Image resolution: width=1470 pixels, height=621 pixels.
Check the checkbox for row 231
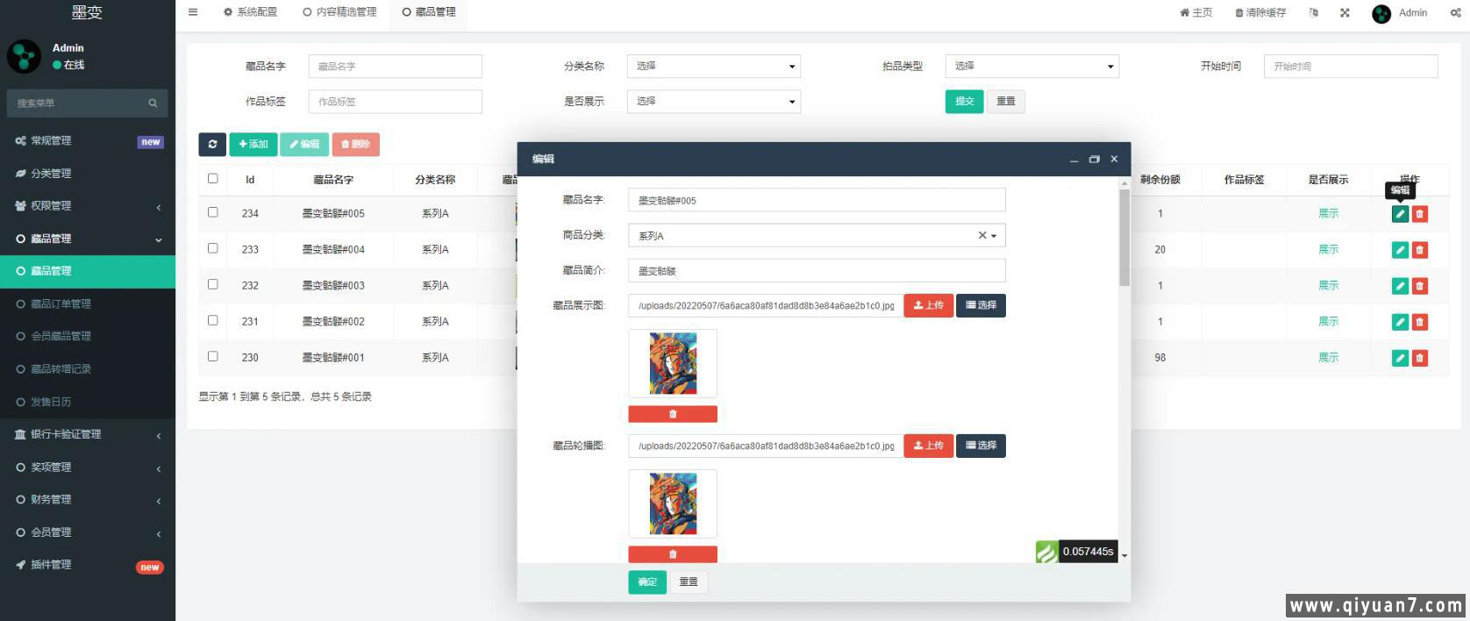(213, 321)
